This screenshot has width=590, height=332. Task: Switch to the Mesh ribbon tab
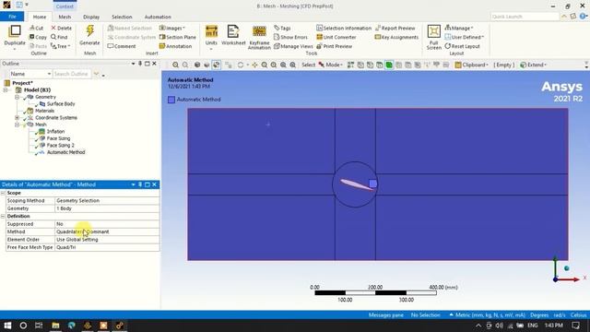tap(65, 17)
